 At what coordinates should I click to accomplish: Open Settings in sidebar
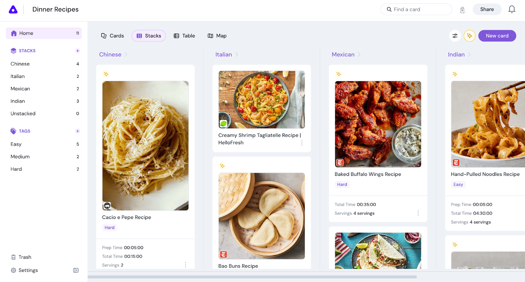tap(25, 270)
